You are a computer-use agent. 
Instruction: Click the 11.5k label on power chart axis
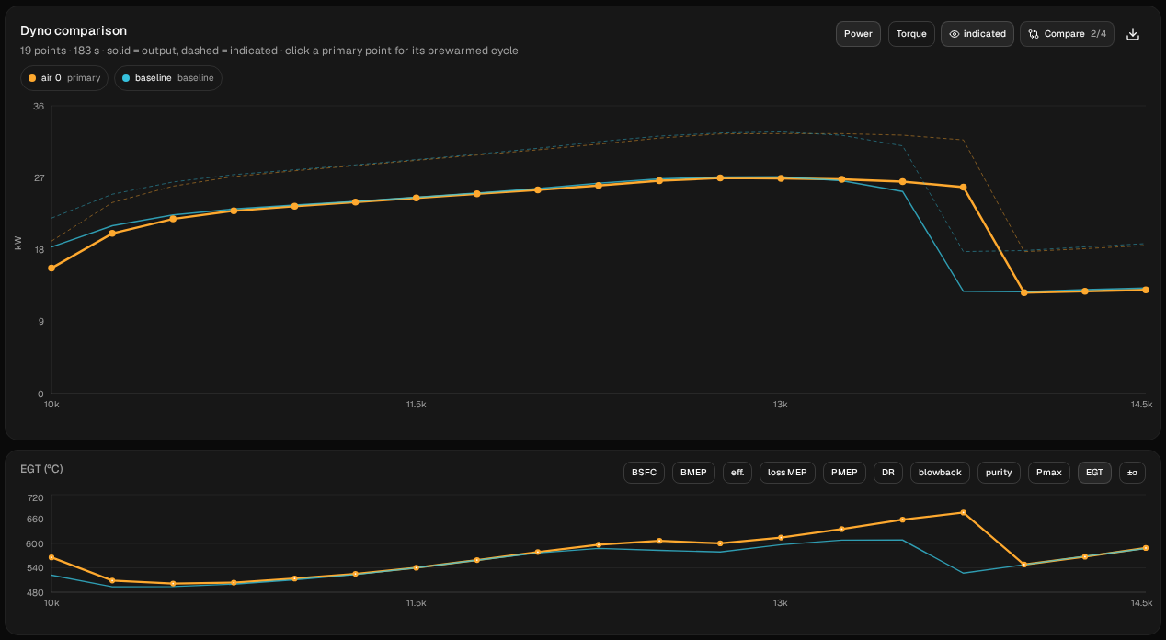point(416,405)
